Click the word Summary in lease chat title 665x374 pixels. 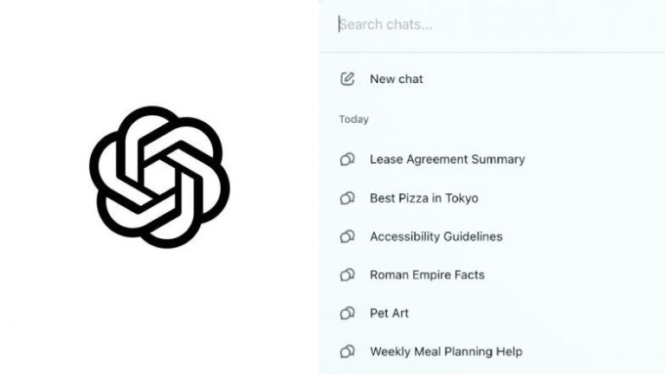tap(499, 159)
